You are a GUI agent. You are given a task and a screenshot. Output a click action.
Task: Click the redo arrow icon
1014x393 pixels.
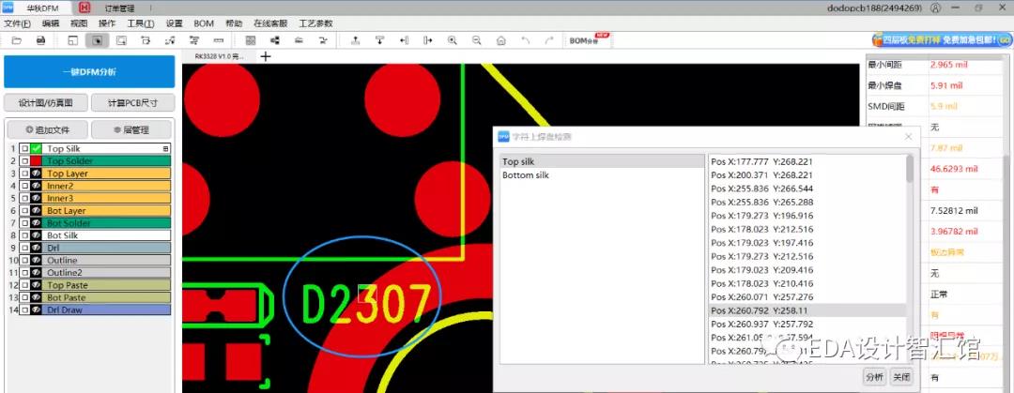(549, 40)
